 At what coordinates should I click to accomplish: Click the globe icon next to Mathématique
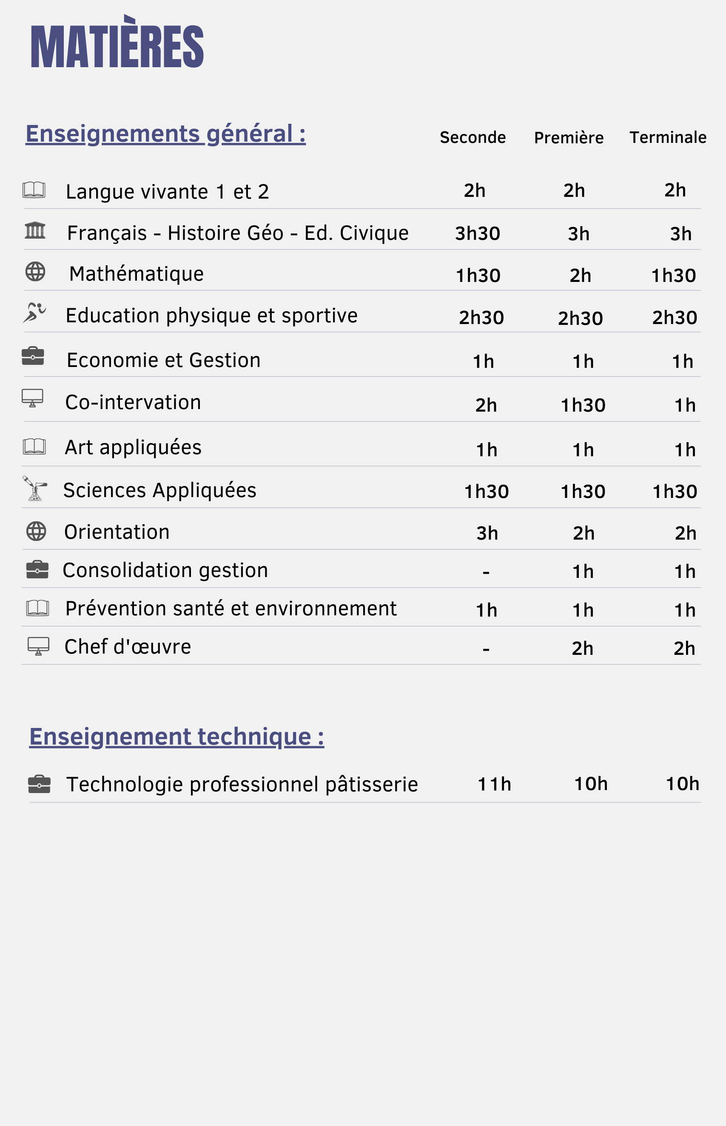[35, 271]
